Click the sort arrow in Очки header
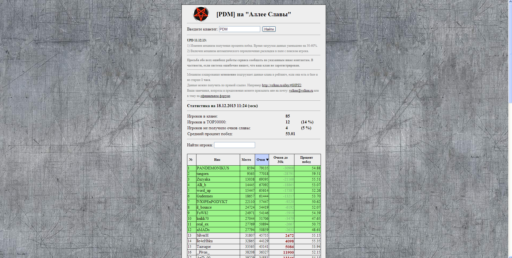The image size is (512, 258). (267, 160)
